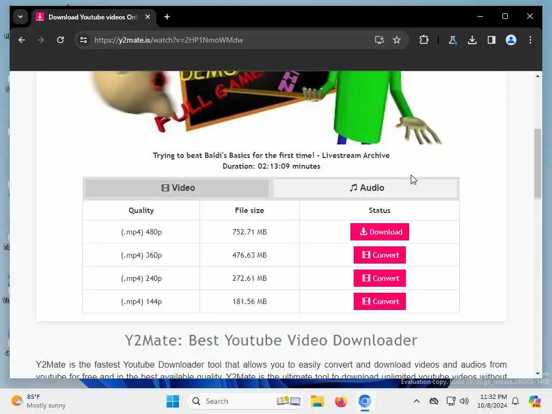Maximize the Chrome window

point(505,16)
